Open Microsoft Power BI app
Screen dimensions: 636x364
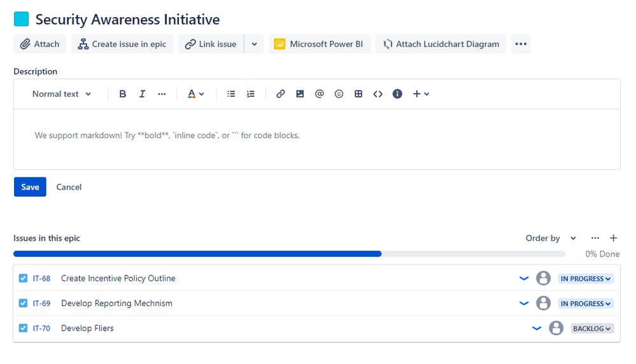pyautogui.click(x=319, y=44)
